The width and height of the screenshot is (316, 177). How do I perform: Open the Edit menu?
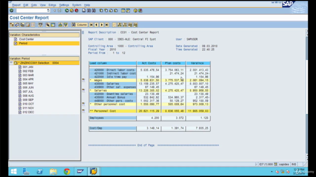click(26, 5)
